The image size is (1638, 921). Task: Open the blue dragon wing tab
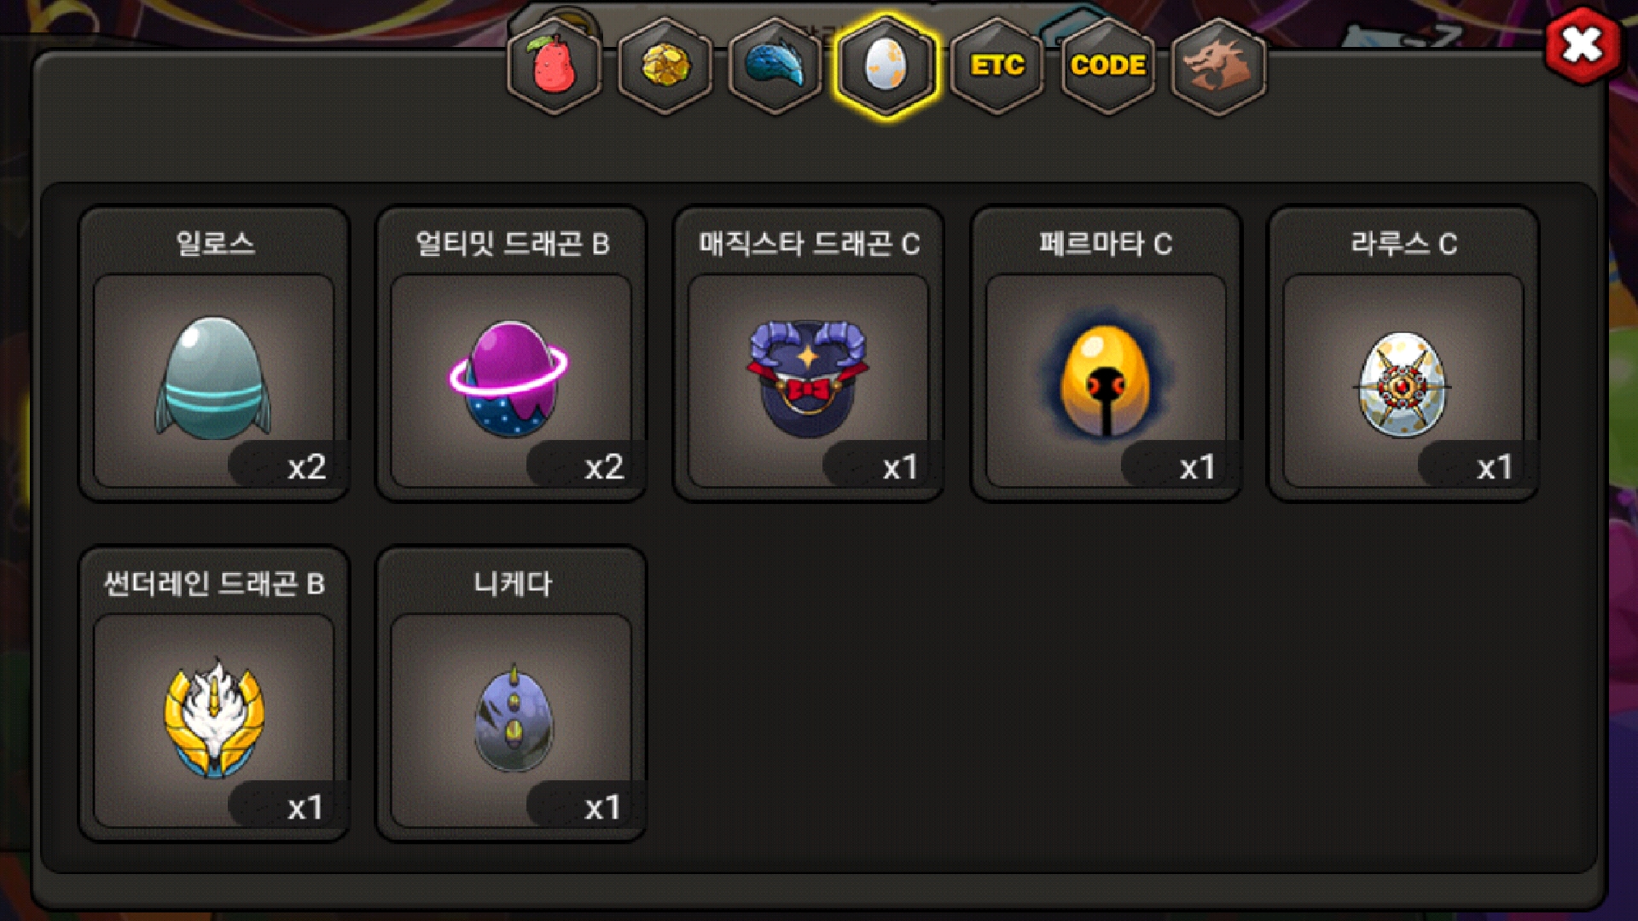775,66
